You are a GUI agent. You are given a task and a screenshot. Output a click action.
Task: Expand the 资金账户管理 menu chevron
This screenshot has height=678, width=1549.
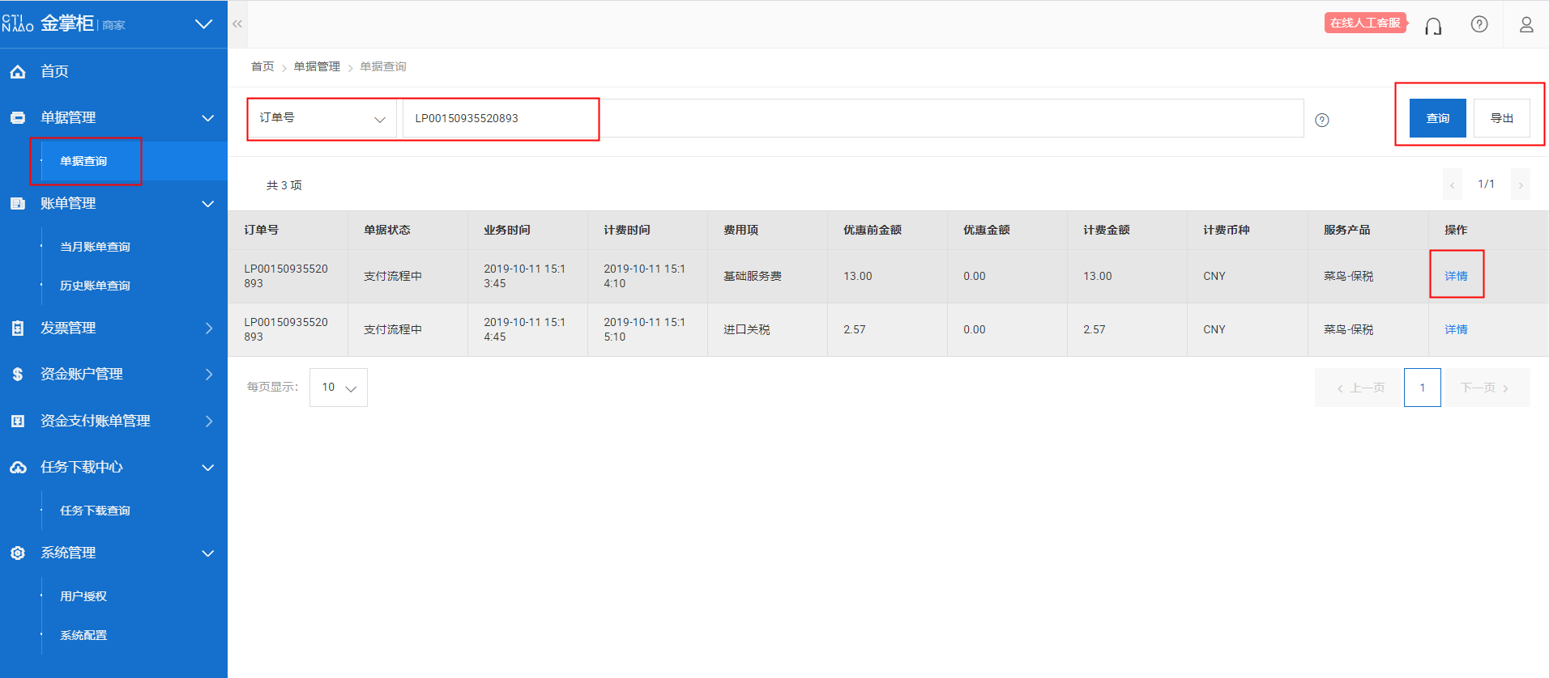click(209, 375)
